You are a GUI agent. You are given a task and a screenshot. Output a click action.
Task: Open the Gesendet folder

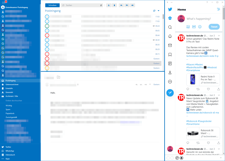(x=9, y=92)
